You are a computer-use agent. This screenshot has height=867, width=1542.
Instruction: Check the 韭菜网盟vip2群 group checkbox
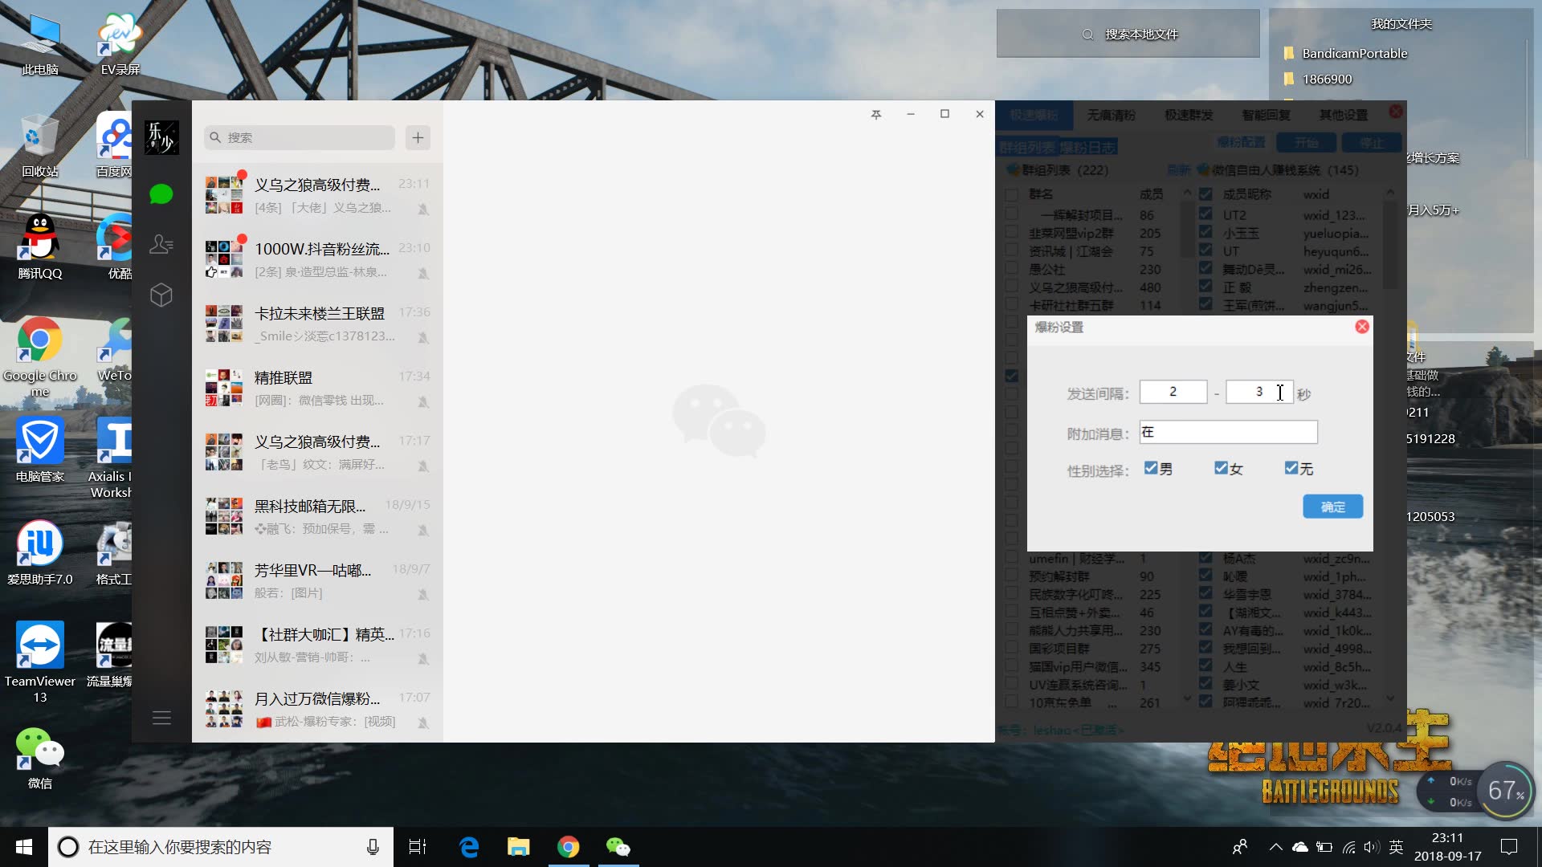[1012, 233]
